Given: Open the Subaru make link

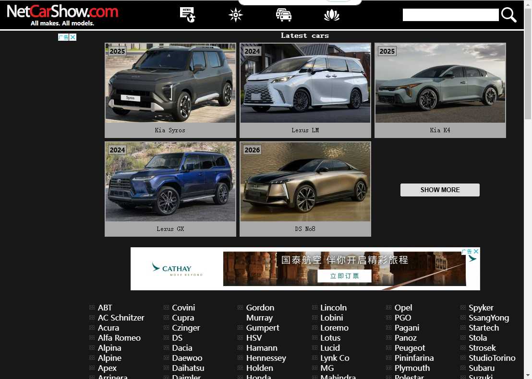Looking at the screenshot, I should [x=482, y=368].
